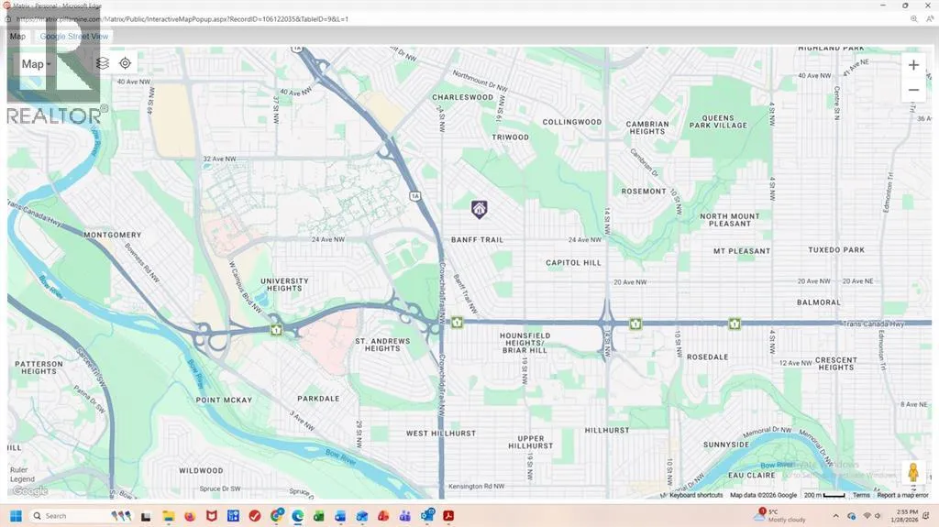Click the locate/recenter target icon
The width and height of the screenshot is (939, 527).
click(126, 63)
